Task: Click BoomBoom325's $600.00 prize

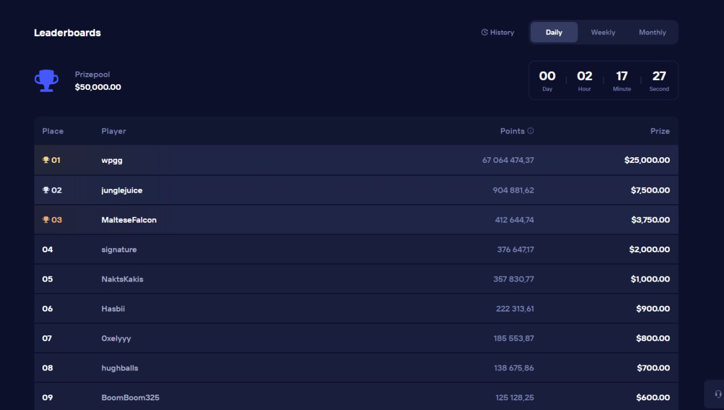Action: [x=653, y=398]
